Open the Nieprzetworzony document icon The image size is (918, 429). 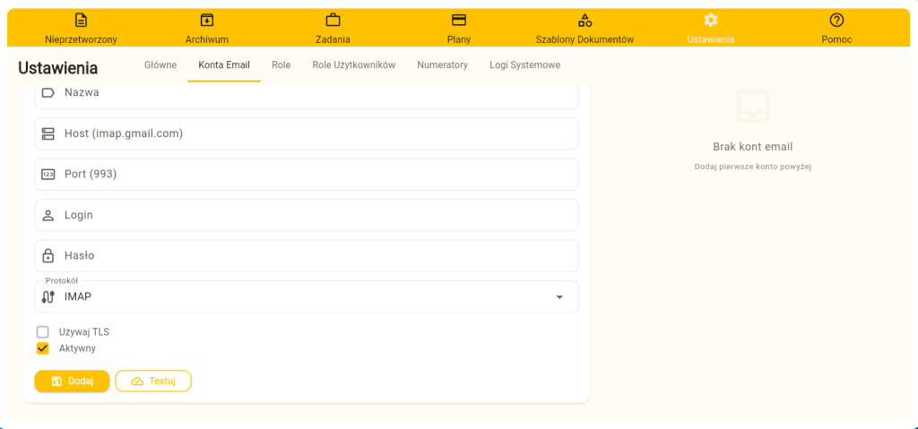pos(81,20)
